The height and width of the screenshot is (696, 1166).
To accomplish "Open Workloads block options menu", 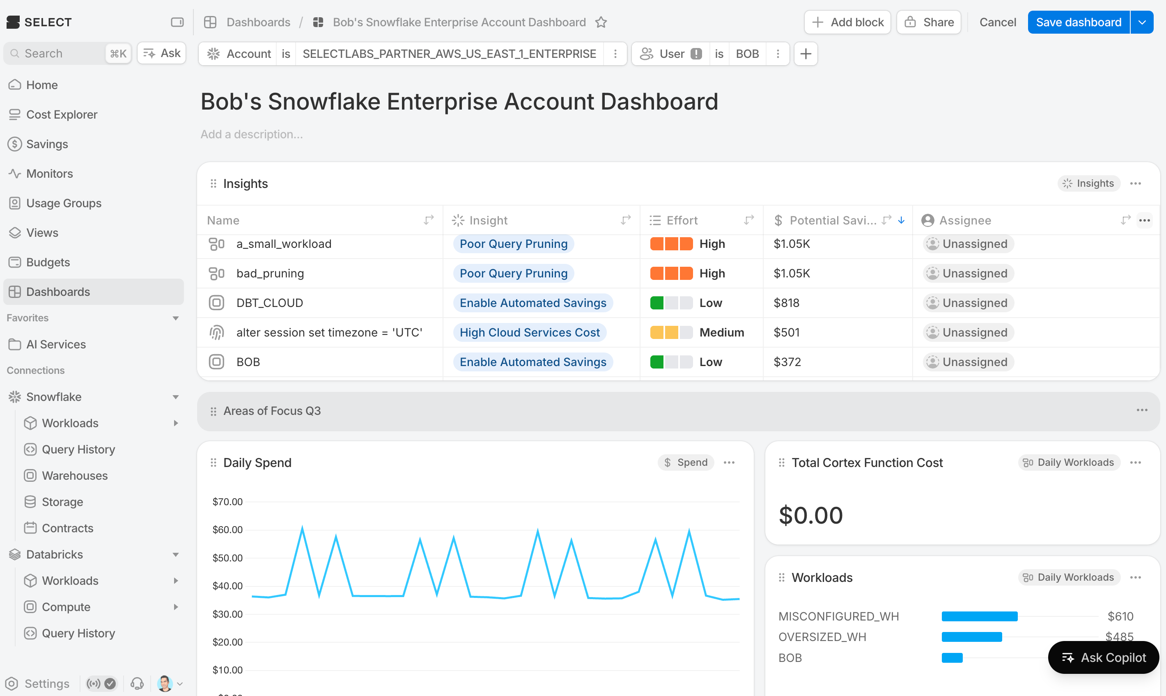I will pyautogui.click(x=1136, y=577).
